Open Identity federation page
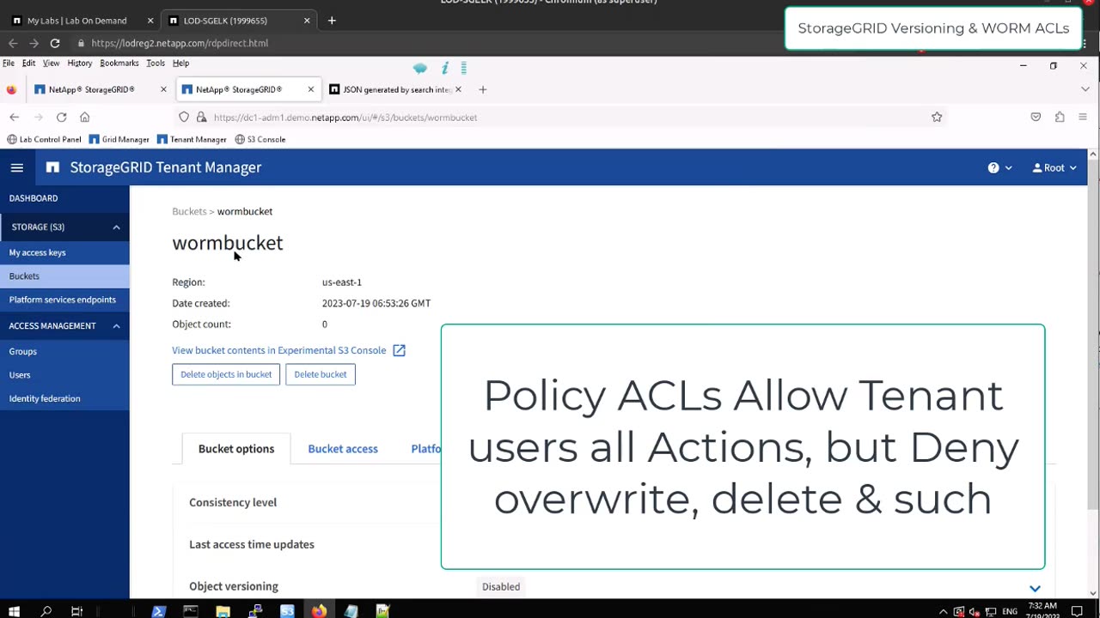 (x=45, y=398)
